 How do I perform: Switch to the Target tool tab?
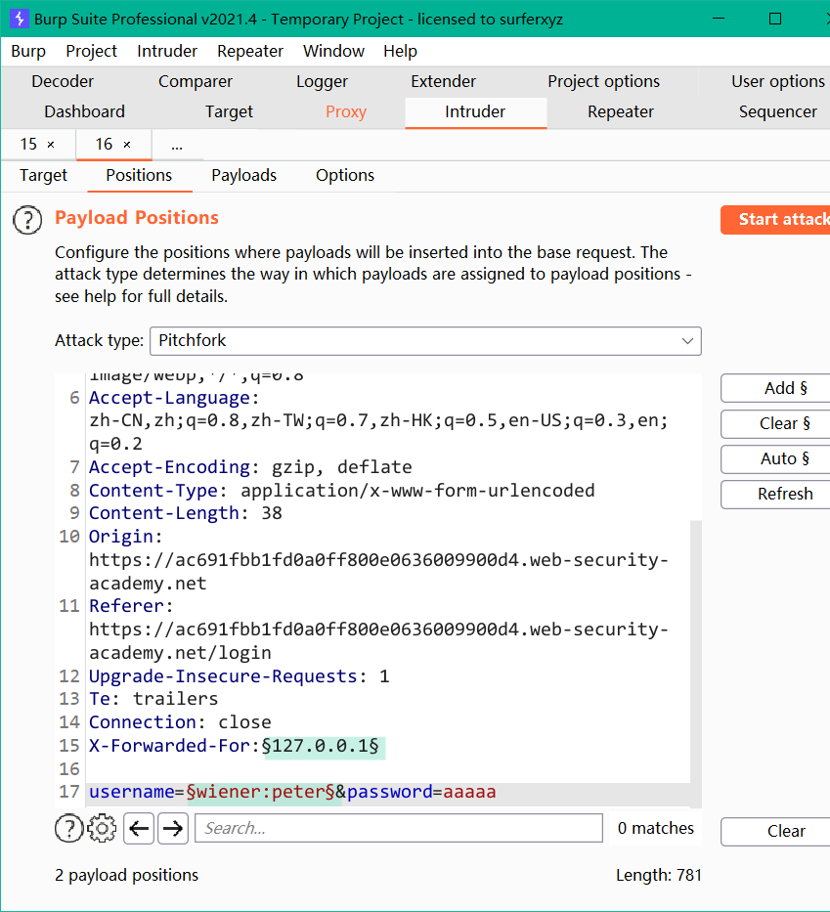[229, 111]
